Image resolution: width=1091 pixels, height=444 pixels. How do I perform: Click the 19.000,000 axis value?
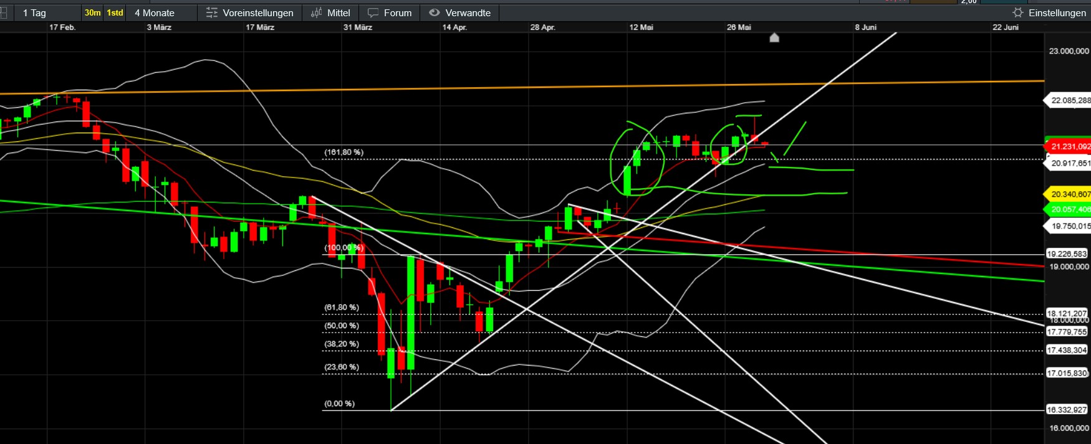click(x=1069, y=267)
